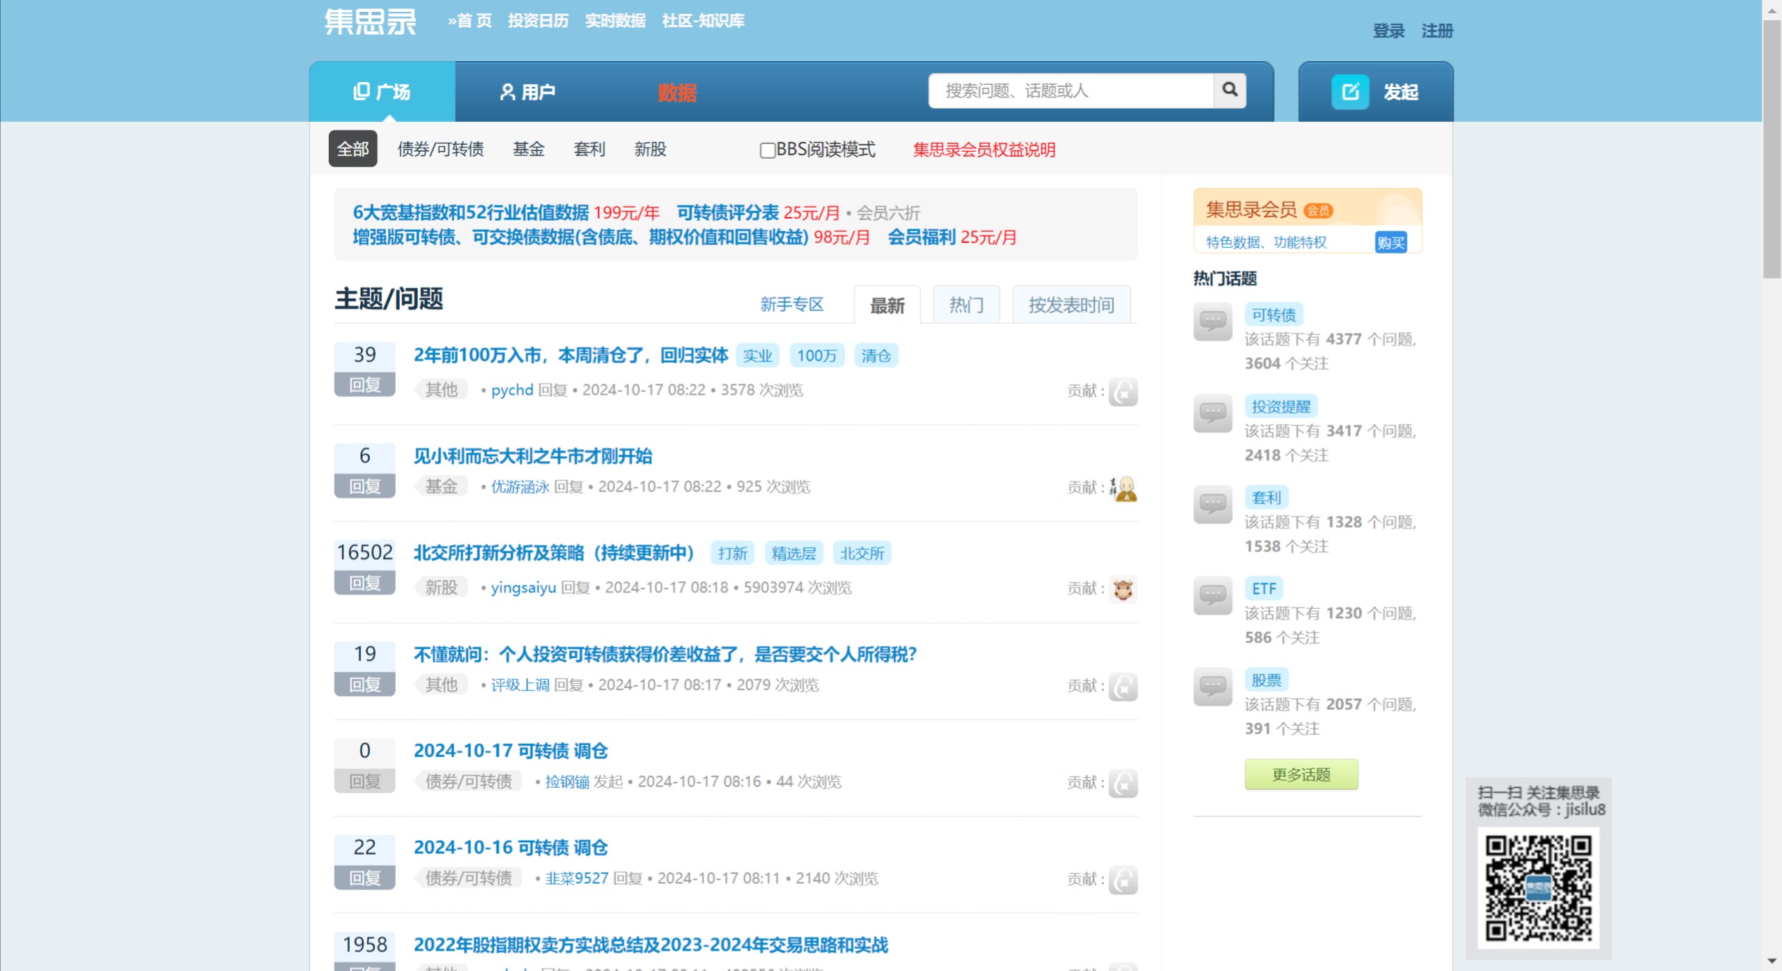Image resolution: width=1782 pixels, height=971 pixels.
Task: Switch to the 热门 sorting tab
Action: pos(966,304)
